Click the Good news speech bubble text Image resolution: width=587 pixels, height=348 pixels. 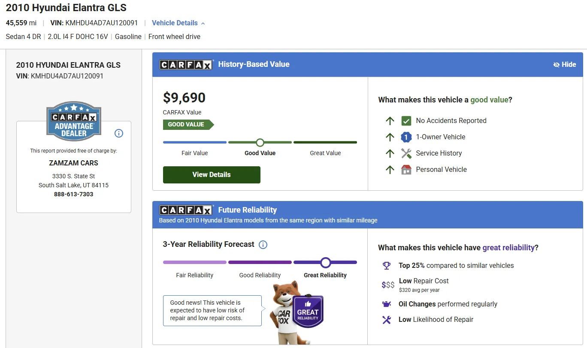tap(207, 310)
